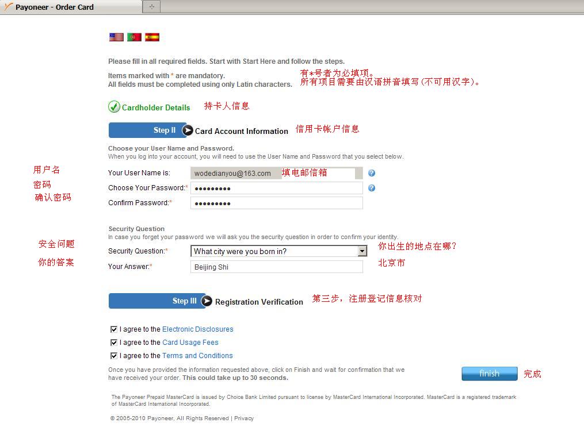Toggle the Card Usage Fees agreement checkbox
The image size is (584, 442).
114,343
